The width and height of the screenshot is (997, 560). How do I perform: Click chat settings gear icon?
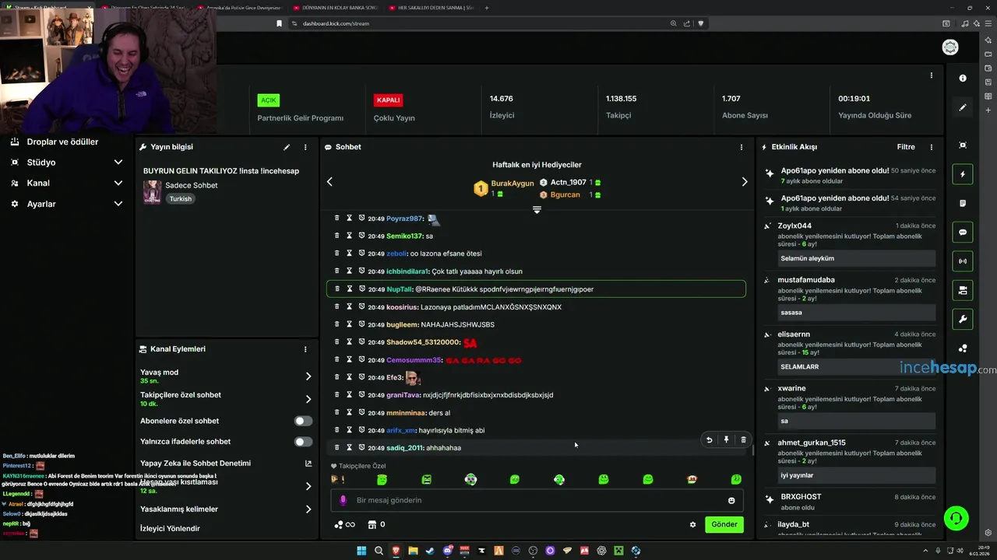692,524
